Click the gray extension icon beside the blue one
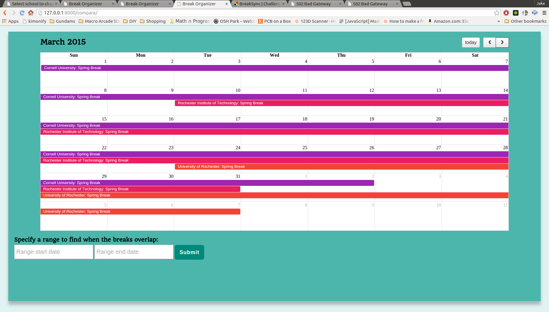Image resolution: width=549 pixels, height=312 pixels. (x=525, y=13)
